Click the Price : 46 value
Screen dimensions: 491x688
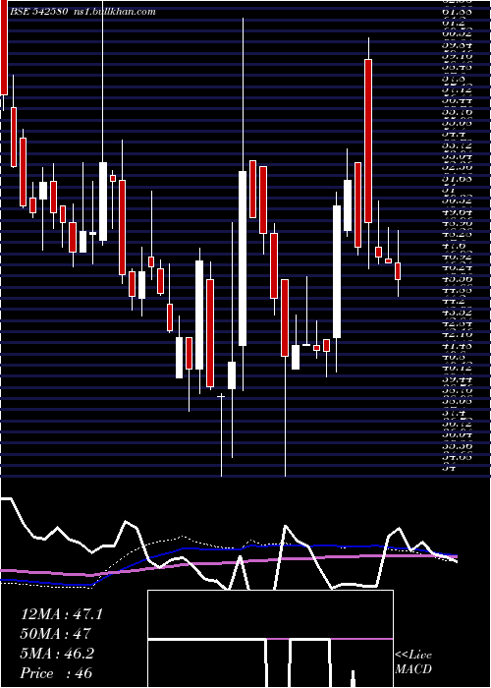tap(56, 673)
